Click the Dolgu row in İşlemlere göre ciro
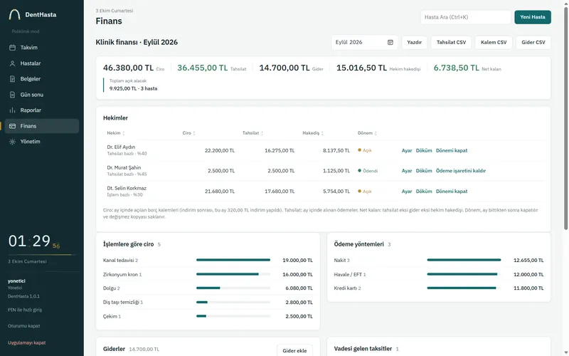569x356 pixels. [208, 288]
